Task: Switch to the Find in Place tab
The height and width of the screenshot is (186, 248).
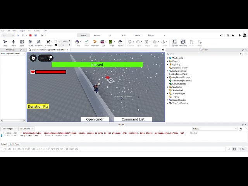Action: [14, 144]
